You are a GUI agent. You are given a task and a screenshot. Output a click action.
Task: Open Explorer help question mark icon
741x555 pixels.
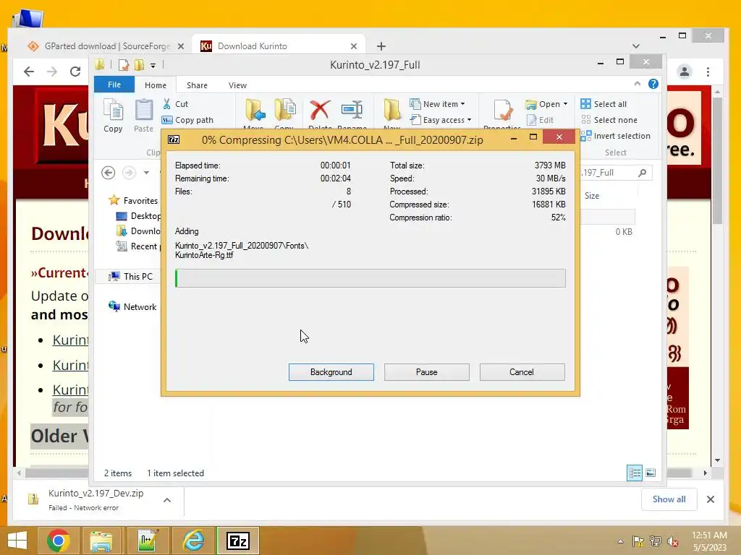653,84
